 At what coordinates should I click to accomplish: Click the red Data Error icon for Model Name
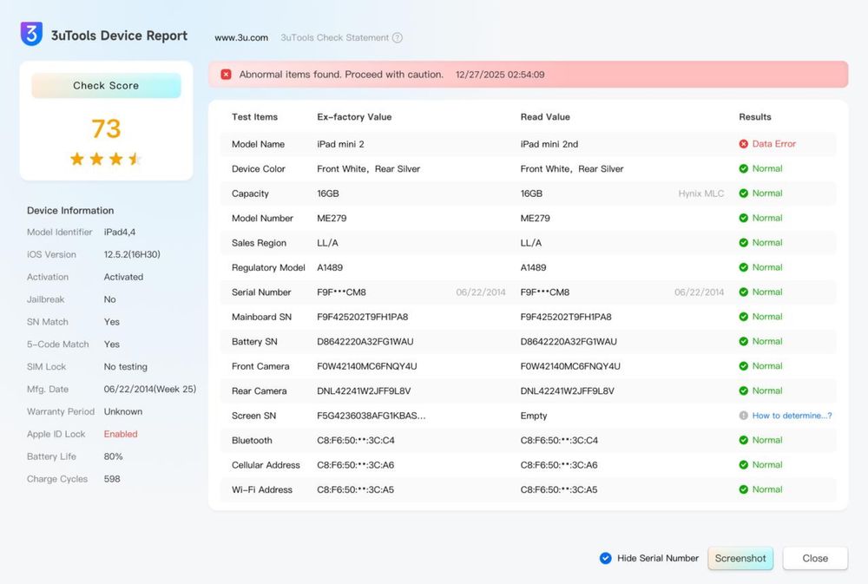[x=743, y=144]
